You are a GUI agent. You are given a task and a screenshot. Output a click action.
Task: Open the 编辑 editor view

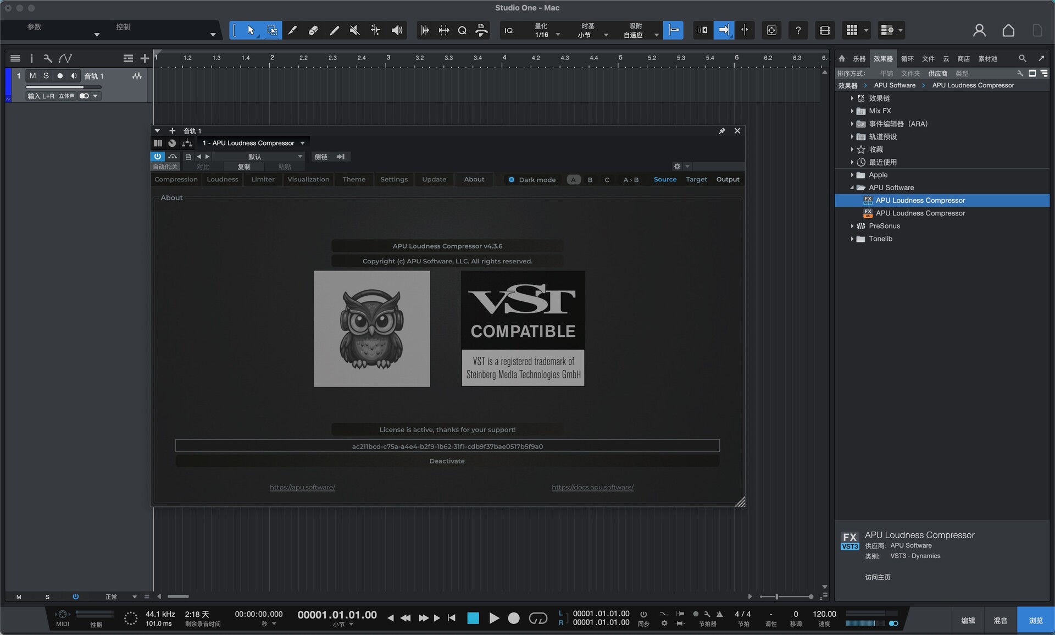968,621
